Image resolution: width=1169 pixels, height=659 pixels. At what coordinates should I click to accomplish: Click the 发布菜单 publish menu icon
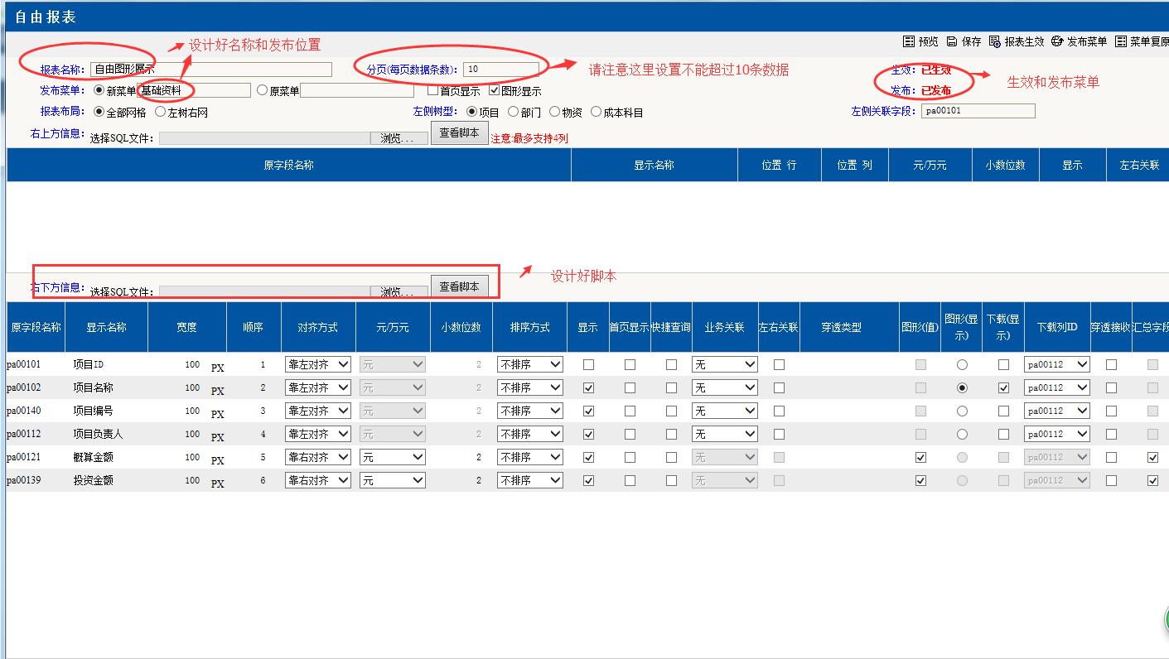[1057, 41]
